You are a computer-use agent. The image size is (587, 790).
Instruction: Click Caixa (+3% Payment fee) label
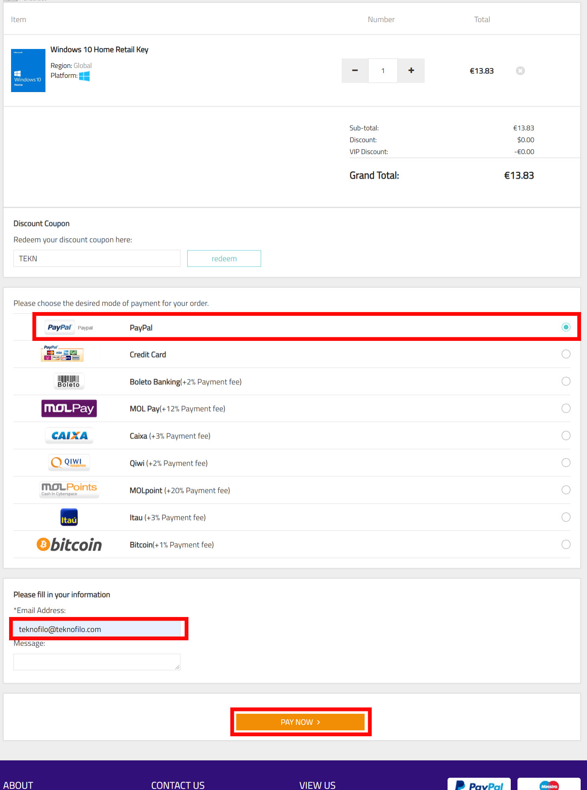[x=170, y=436]
